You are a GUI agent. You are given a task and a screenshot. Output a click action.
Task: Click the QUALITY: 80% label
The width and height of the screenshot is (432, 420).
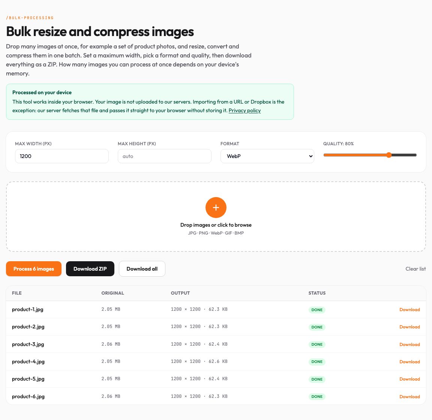coord(338,144)
